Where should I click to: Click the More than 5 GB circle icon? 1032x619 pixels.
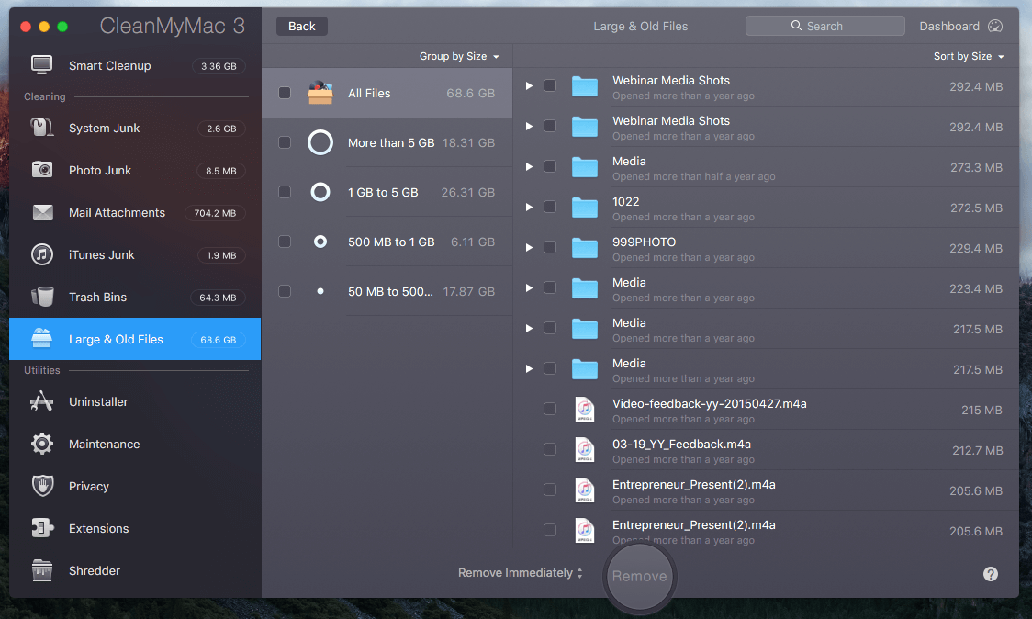320,142
